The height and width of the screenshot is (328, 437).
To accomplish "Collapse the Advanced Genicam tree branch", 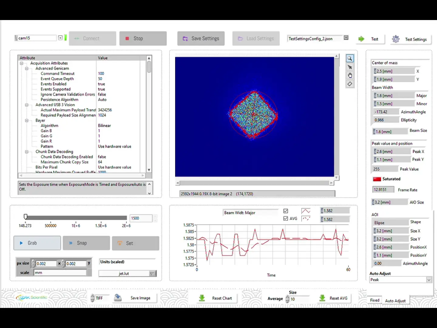I will pyautogui.click(x=27, y=68).
